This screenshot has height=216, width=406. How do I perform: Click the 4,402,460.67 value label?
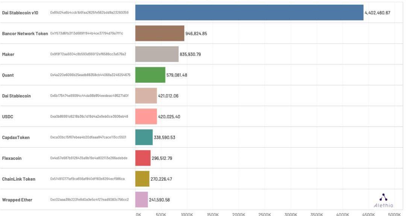(x=377, y=13)
